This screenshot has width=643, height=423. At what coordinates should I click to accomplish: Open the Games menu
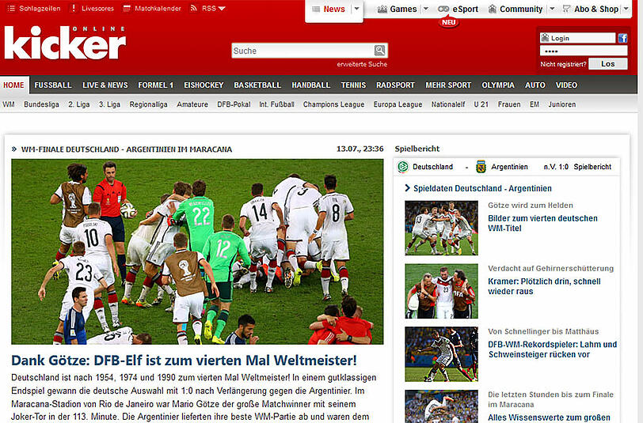(403, 9)
